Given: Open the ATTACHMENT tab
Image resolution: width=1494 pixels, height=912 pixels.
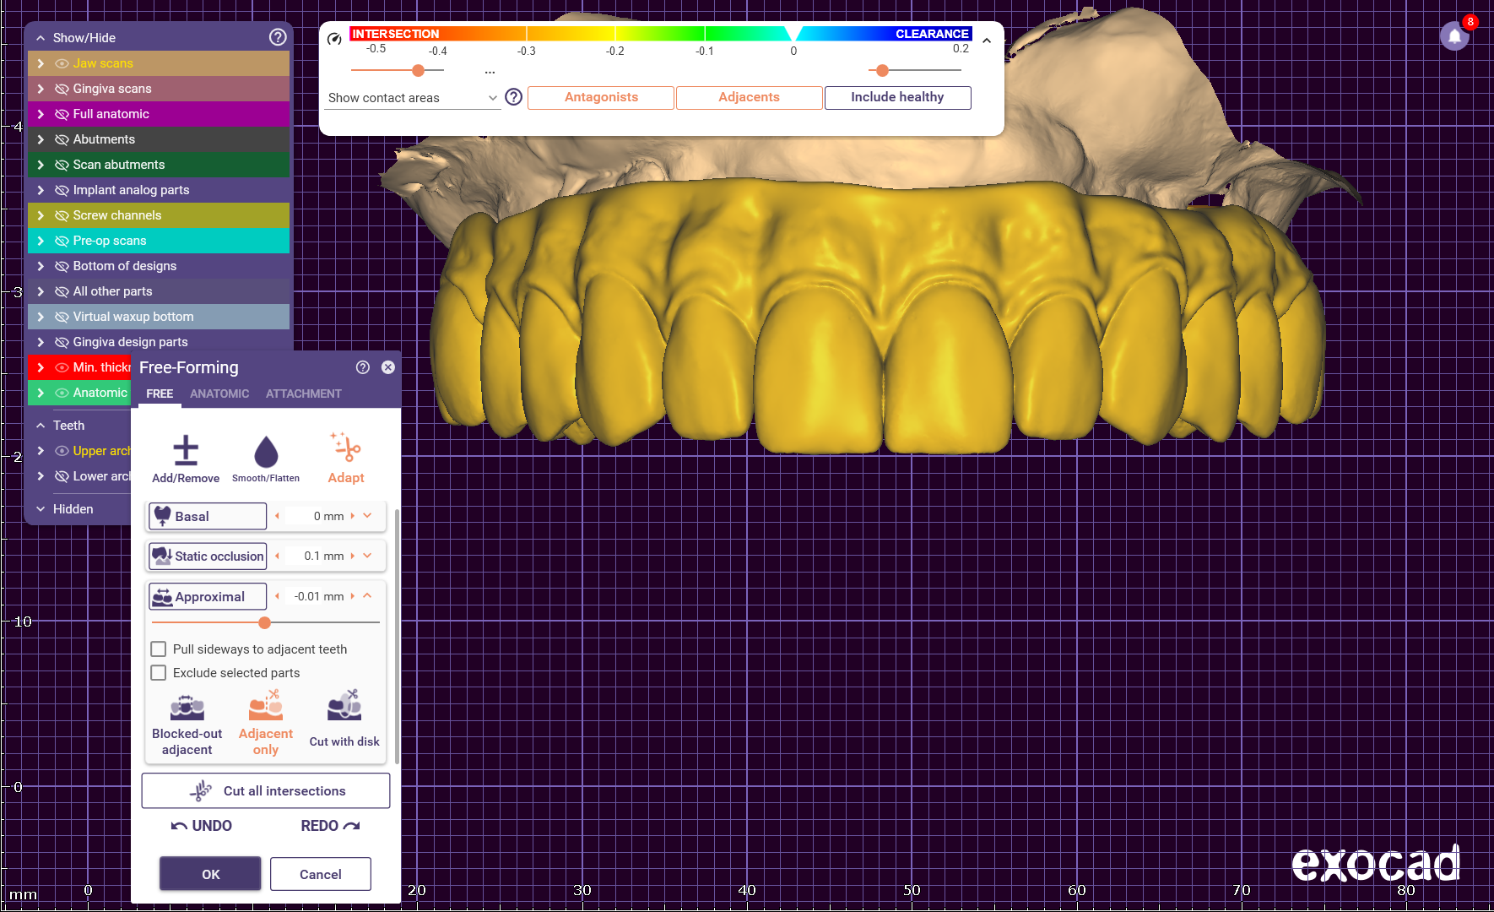Looking at the screenshot, I should tap(303, 394).
